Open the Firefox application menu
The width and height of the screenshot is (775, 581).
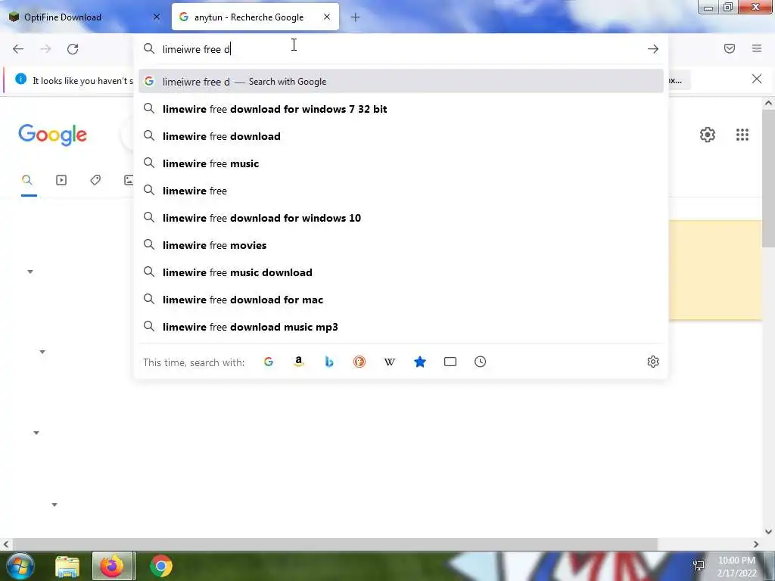(757, 48)
